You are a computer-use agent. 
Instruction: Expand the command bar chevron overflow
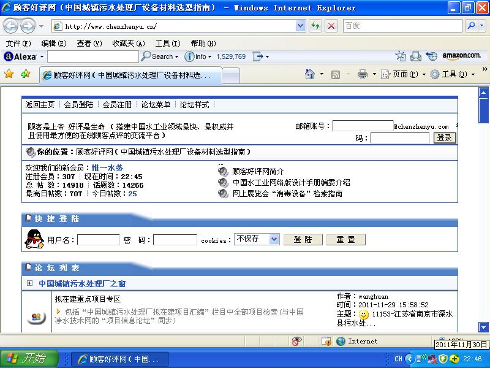tap(484, 69)
